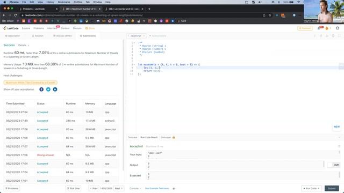Share acceptance on Twitter
The width and height of the screenshot is (344, 193).
point(48,90)
